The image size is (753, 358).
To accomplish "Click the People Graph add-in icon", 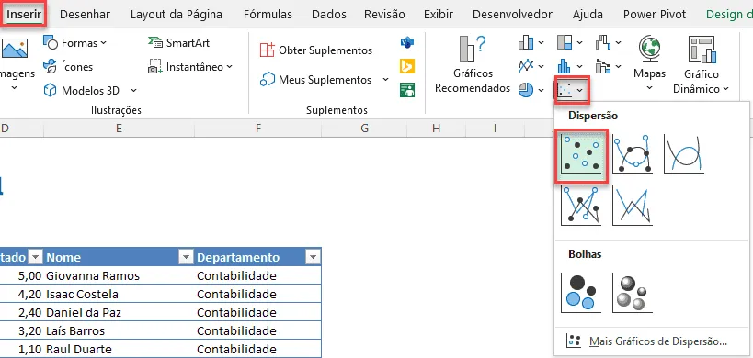I will pyautogui.click(x=407, y=90).
